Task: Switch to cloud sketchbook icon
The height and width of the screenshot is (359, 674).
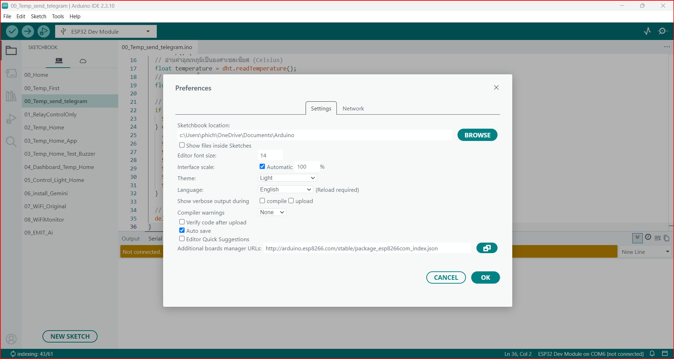Action: coord(83,61)
